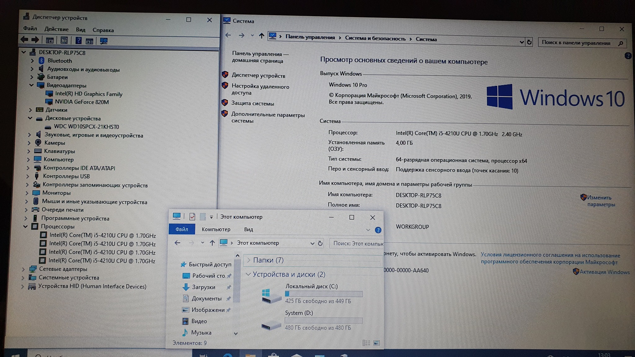This screenshot has height=357, width=635.
Task: Switch to large thumbnails view icon
Action: pos(376,343)
